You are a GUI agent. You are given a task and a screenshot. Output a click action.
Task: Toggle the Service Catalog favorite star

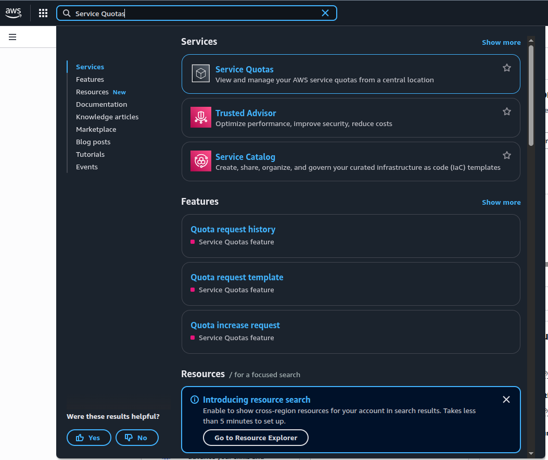tap(507, 155)
